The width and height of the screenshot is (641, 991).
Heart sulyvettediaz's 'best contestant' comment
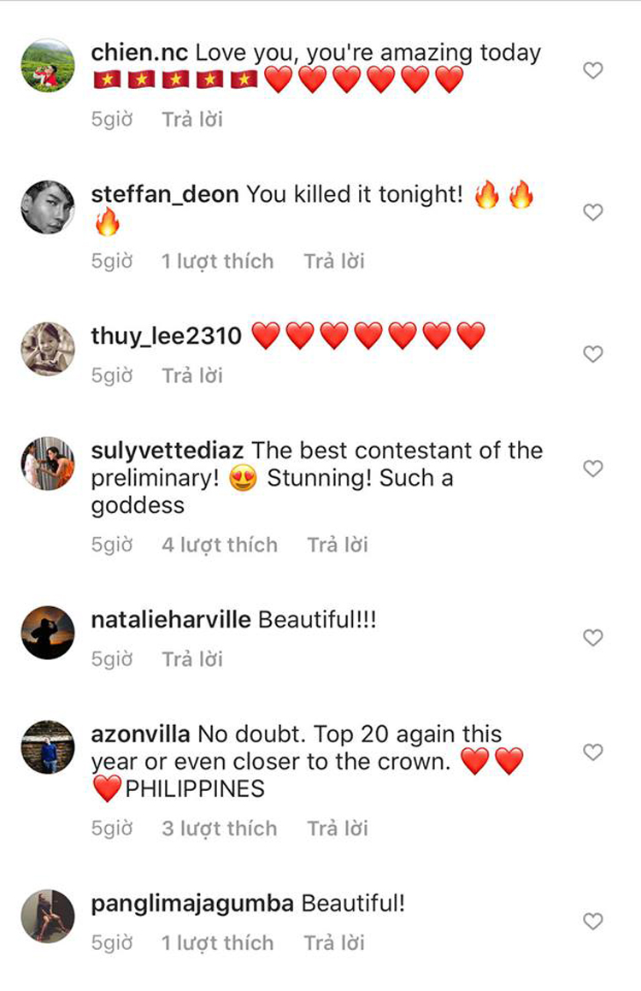593,469
